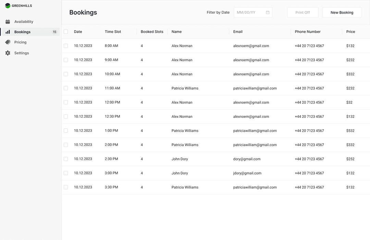Click the Greenhills logo icon

(x=8, y=6)
